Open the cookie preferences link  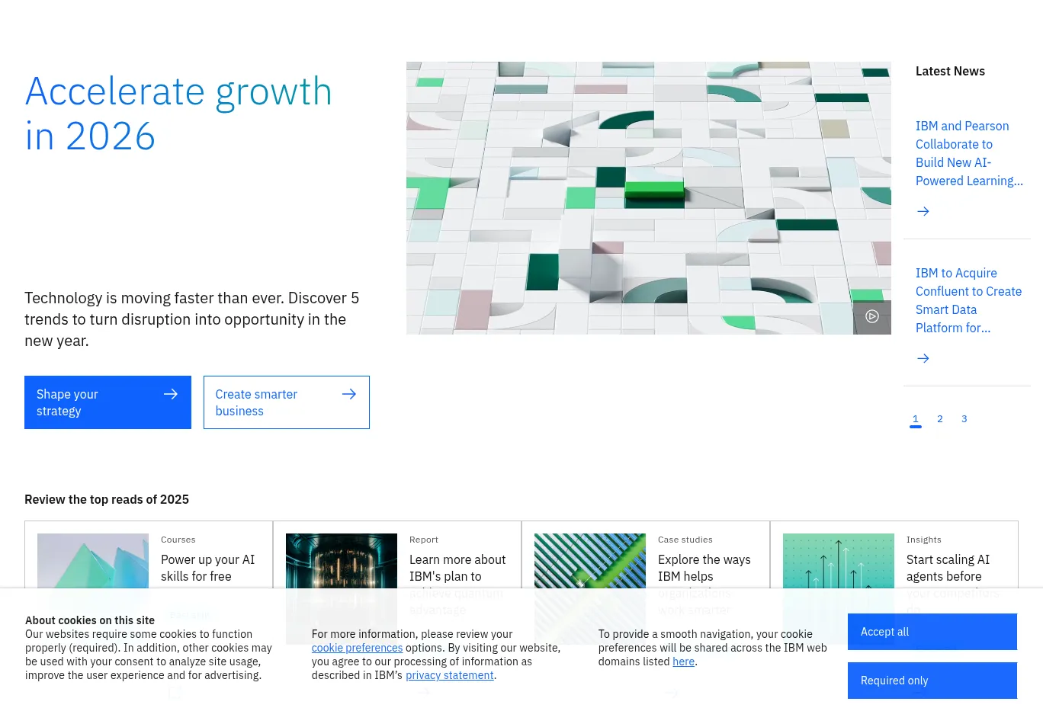click(x=357, y=648)
